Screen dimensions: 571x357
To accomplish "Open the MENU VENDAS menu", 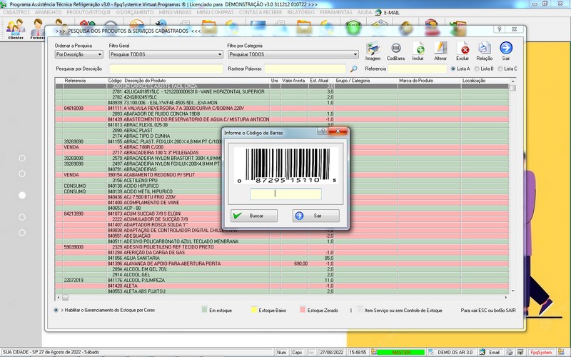I will (175, 12).
